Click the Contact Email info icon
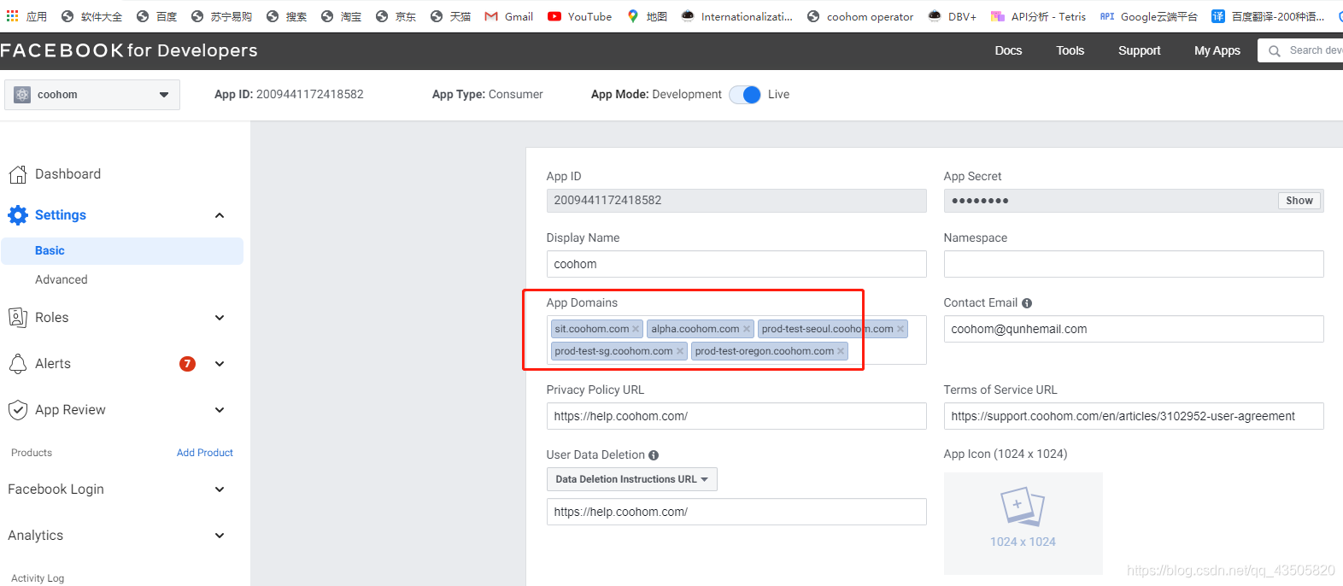The height and width of the screenshot is (586, 1343). [x=1027, y=303]
